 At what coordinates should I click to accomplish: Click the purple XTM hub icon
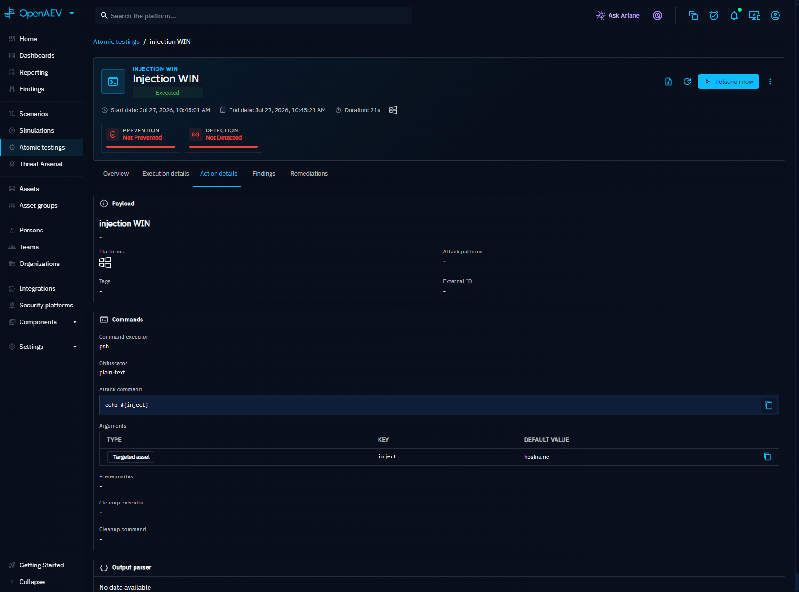[x=657, y=15]
